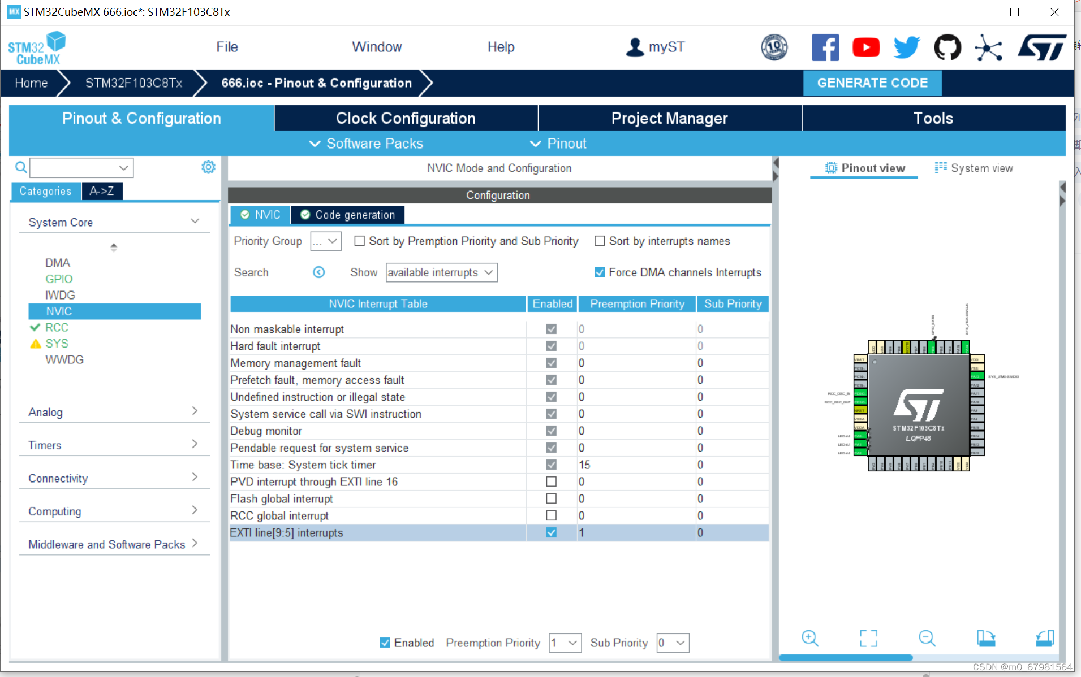The height and width of the screenshot is (677, 1081).
Task: Click the ST community network icon
Action: coord(988,47)
